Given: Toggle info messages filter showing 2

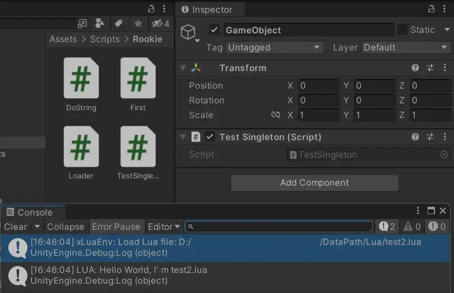Looking at the screenshot, I should [x=387, y=226].
